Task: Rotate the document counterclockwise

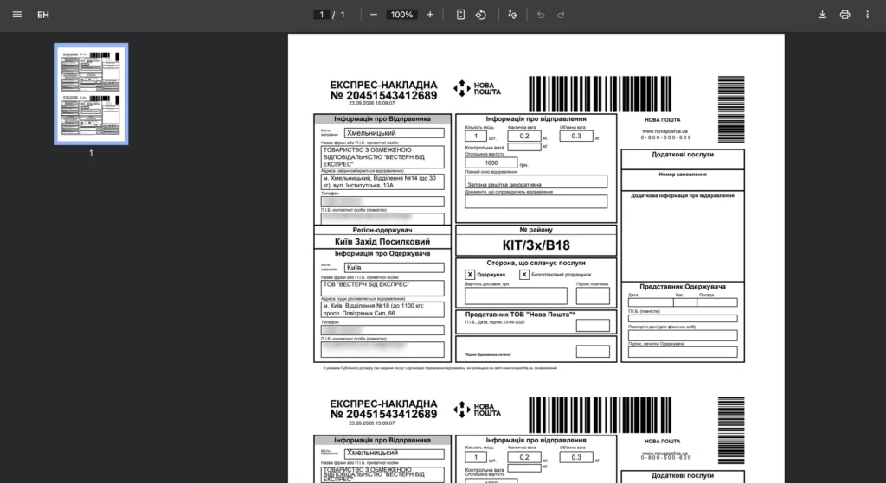Action: (481, 15)
